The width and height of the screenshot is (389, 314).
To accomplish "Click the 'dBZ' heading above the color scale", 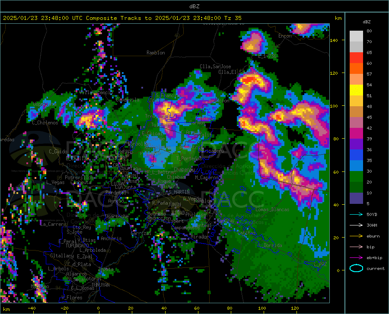I will 367,22.
